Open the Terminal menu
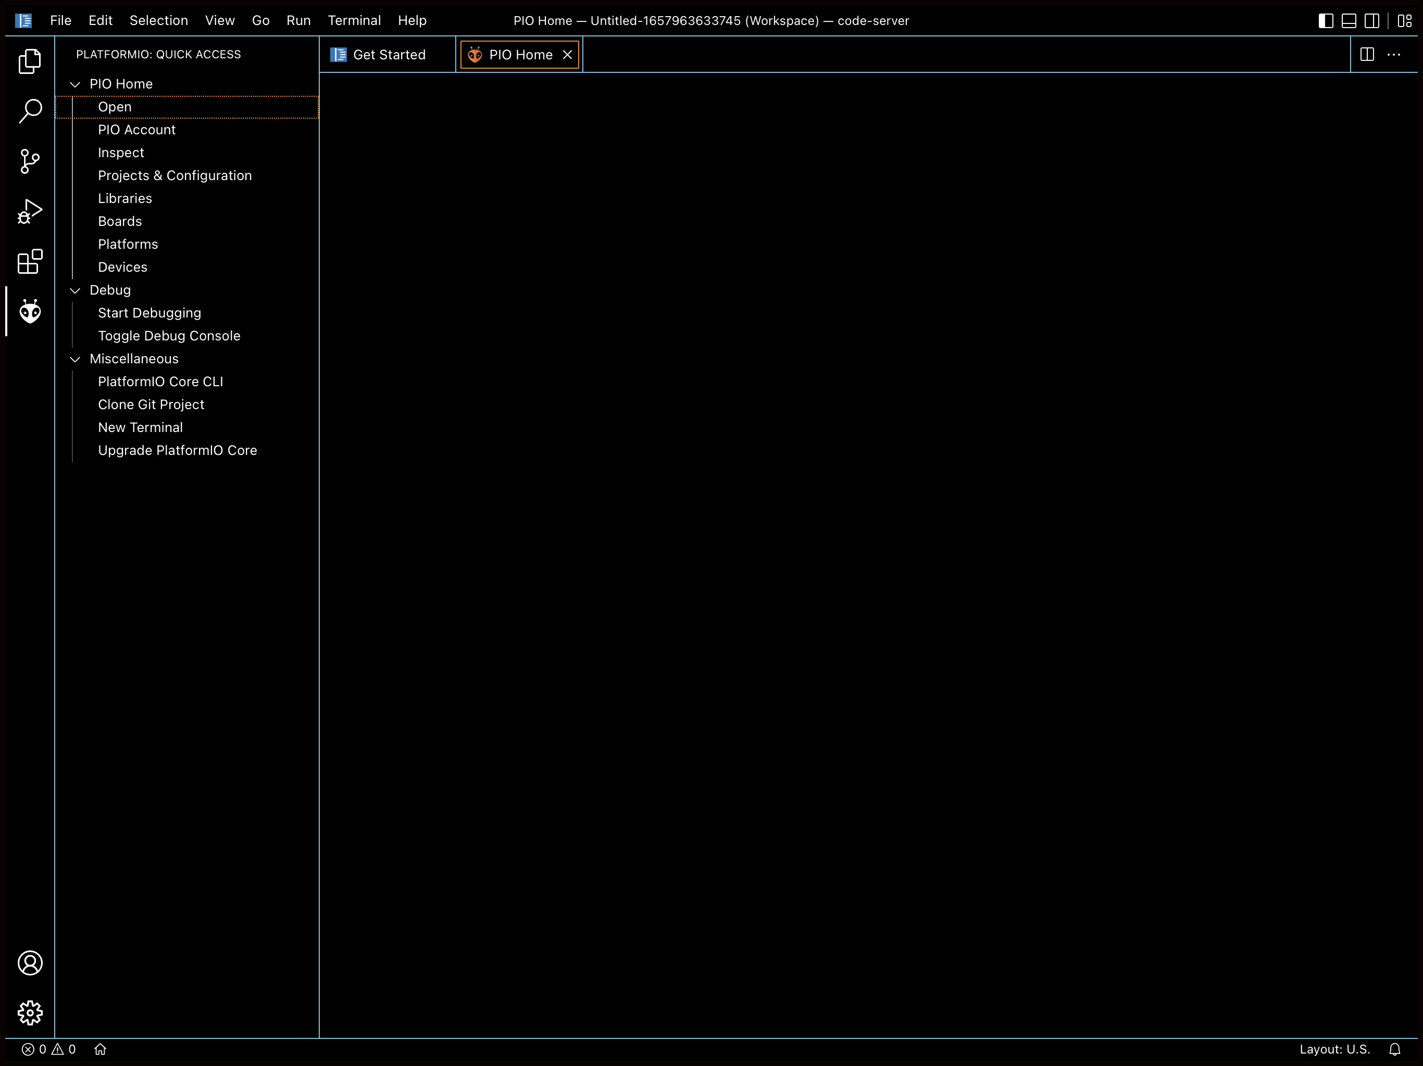 [x=354, y=20]
